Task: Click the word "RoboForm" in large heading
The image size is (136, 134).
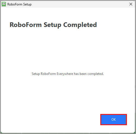Action: (26, 25)
